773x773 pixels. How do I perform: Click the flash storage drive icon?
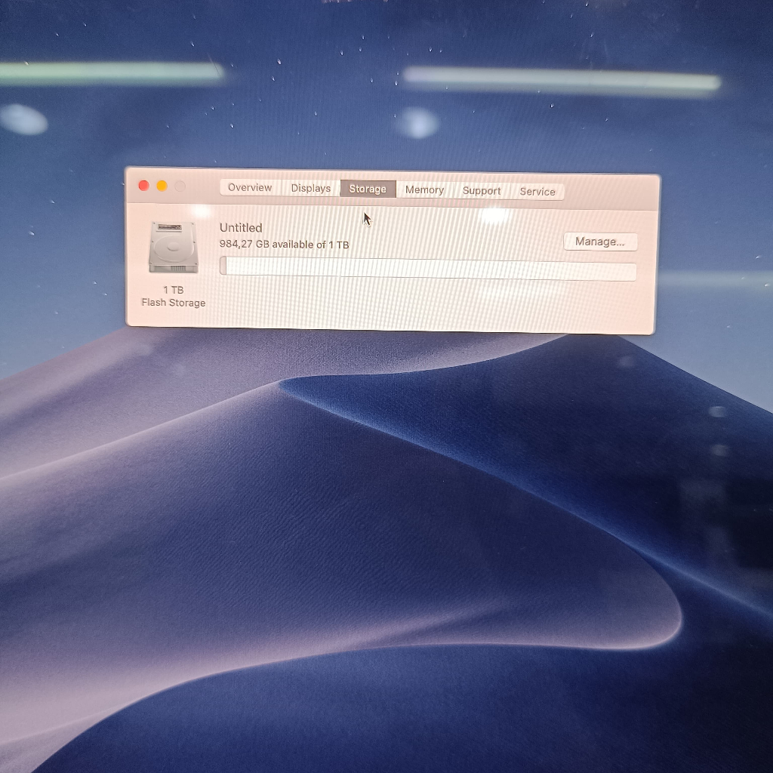coord(174,248)
